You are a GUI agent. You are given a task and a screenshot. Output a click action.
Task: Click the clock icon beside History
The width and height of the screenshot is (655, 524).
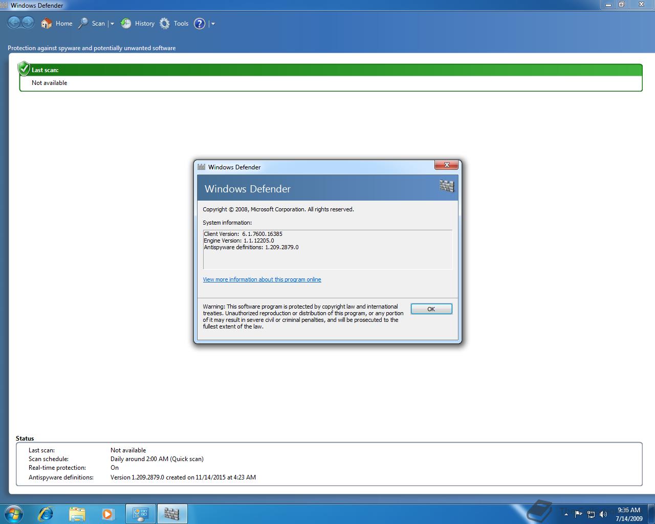(x=126, y=24)
